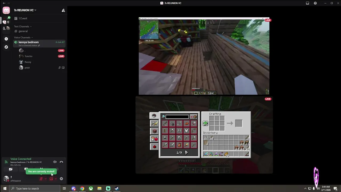This screenshot has width=341, height=192.
Task: Open the 1 Event calendar entry
Action: tap(40, 18)
